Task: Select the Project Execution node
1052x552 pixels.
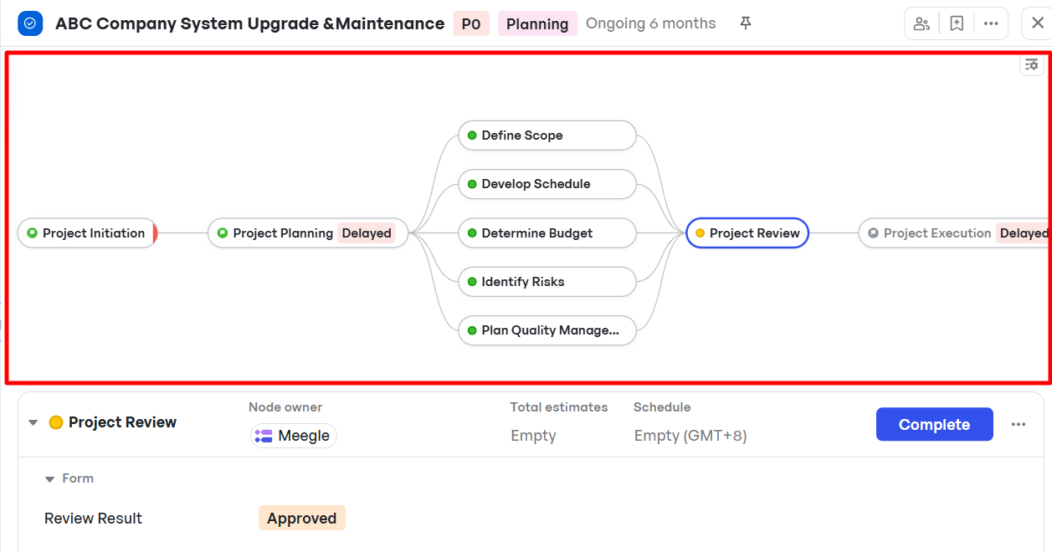Action: pyautogui.click(x=955, y=233)
